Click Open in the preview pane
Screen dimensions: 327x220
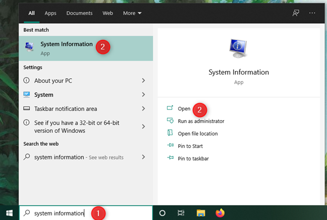184,108
